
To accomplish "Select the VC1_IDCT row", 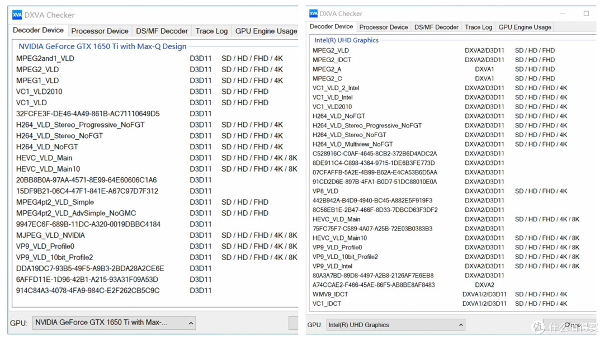I will tap(440, 304).
